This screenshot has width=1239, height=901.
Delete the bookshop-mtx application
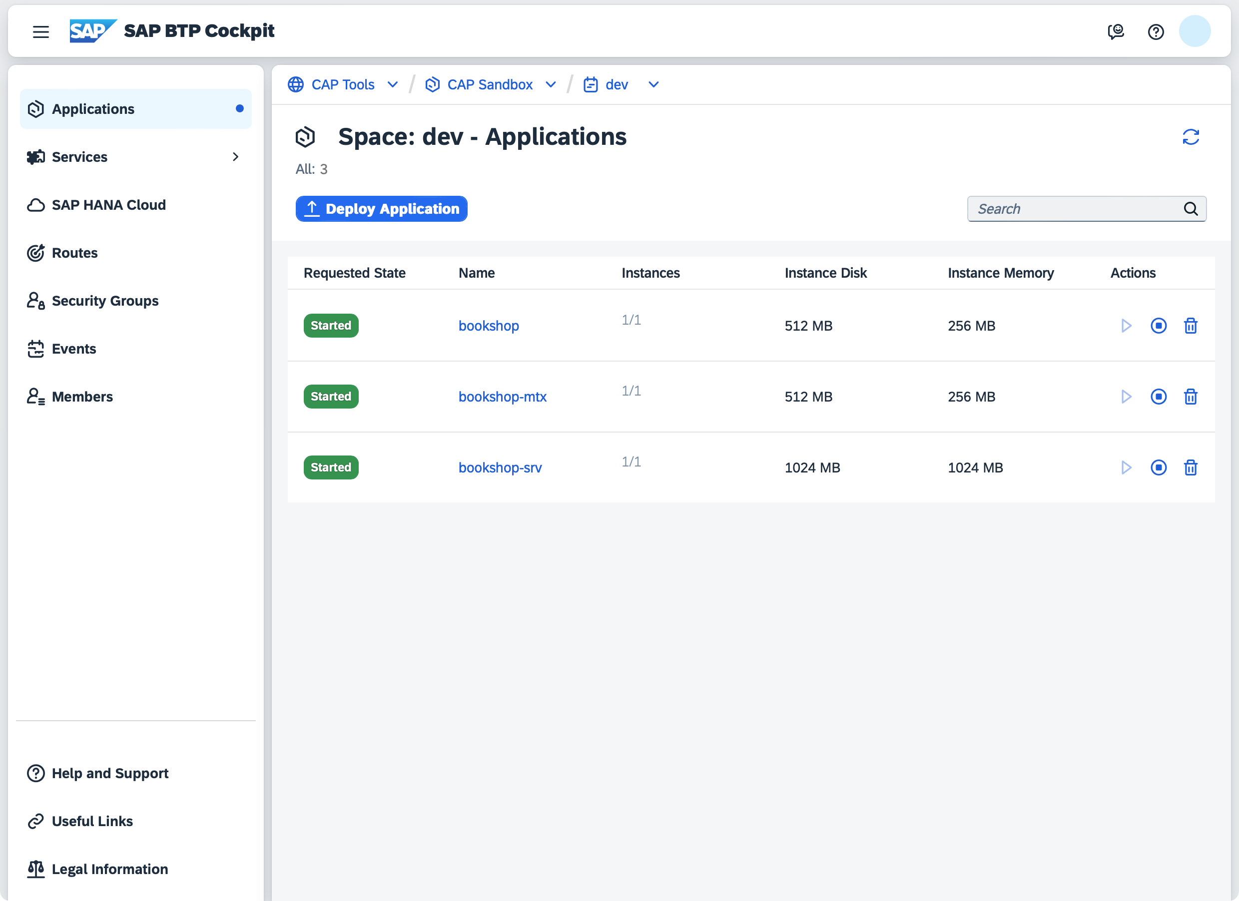1191,397
